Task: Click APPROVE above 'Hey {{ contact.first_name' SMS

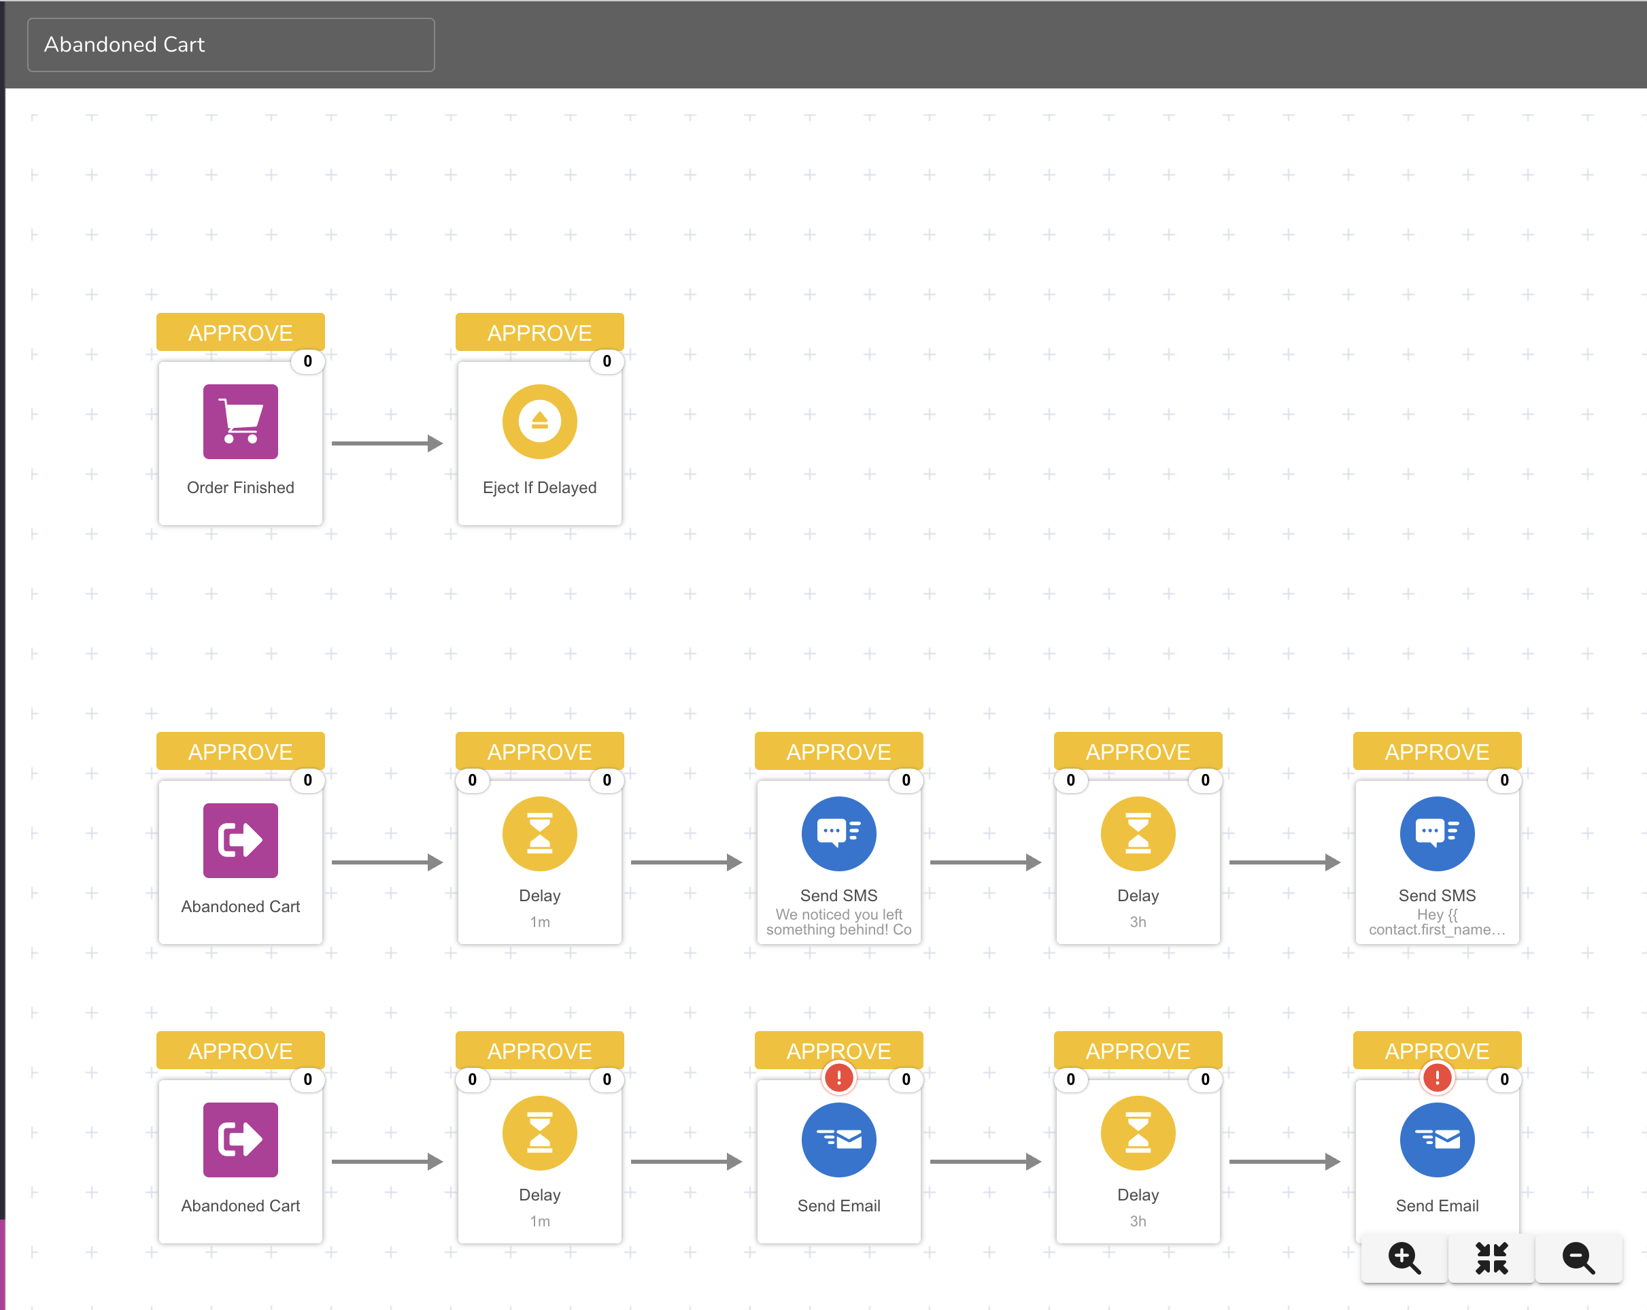Action: click(x=1436, y=752)
